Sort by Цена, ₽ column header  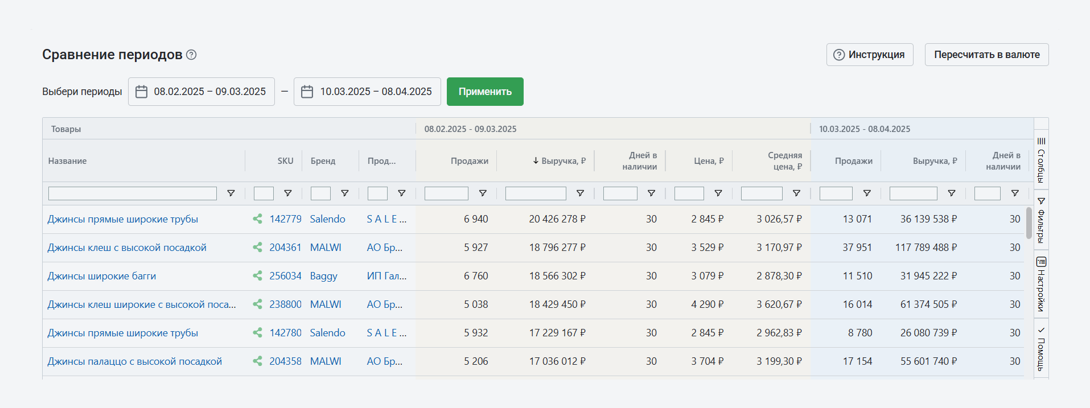tap(709, 161)
